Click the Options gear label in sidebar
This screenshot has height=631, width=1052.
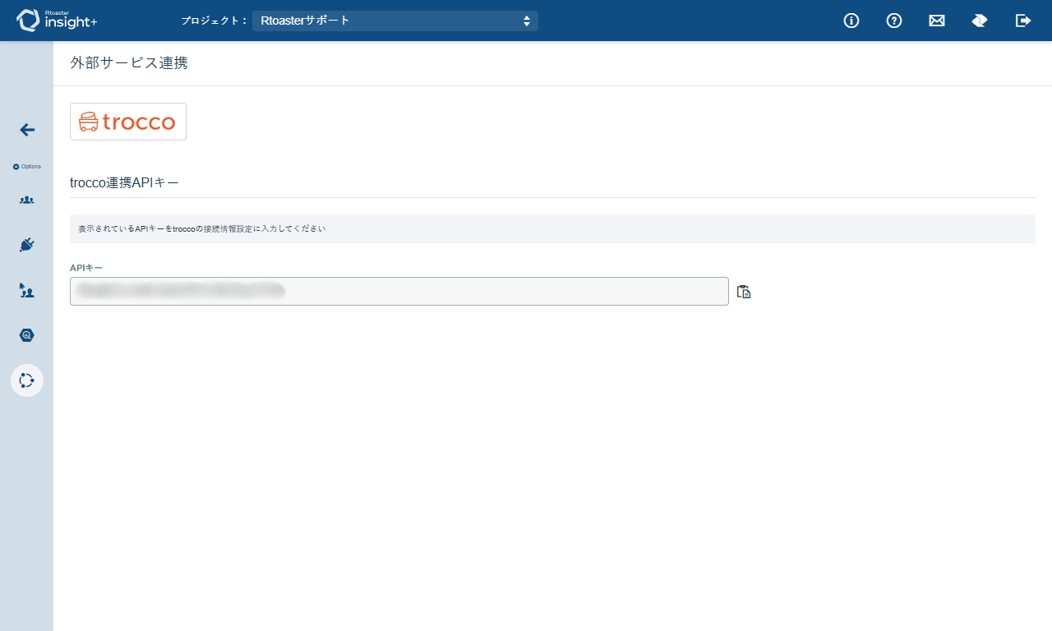point(27,167)
